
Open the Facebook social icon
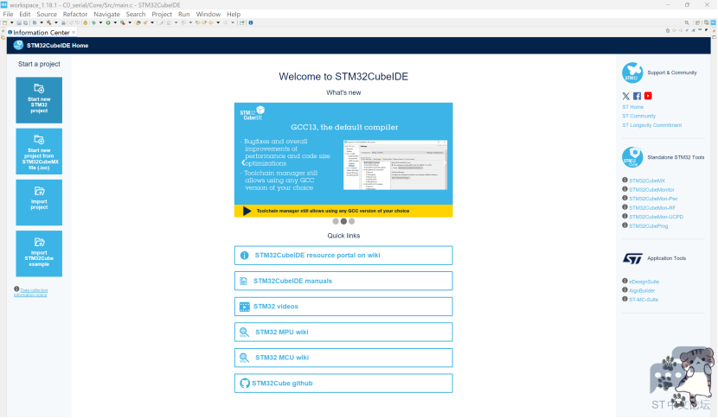(637, 96)
